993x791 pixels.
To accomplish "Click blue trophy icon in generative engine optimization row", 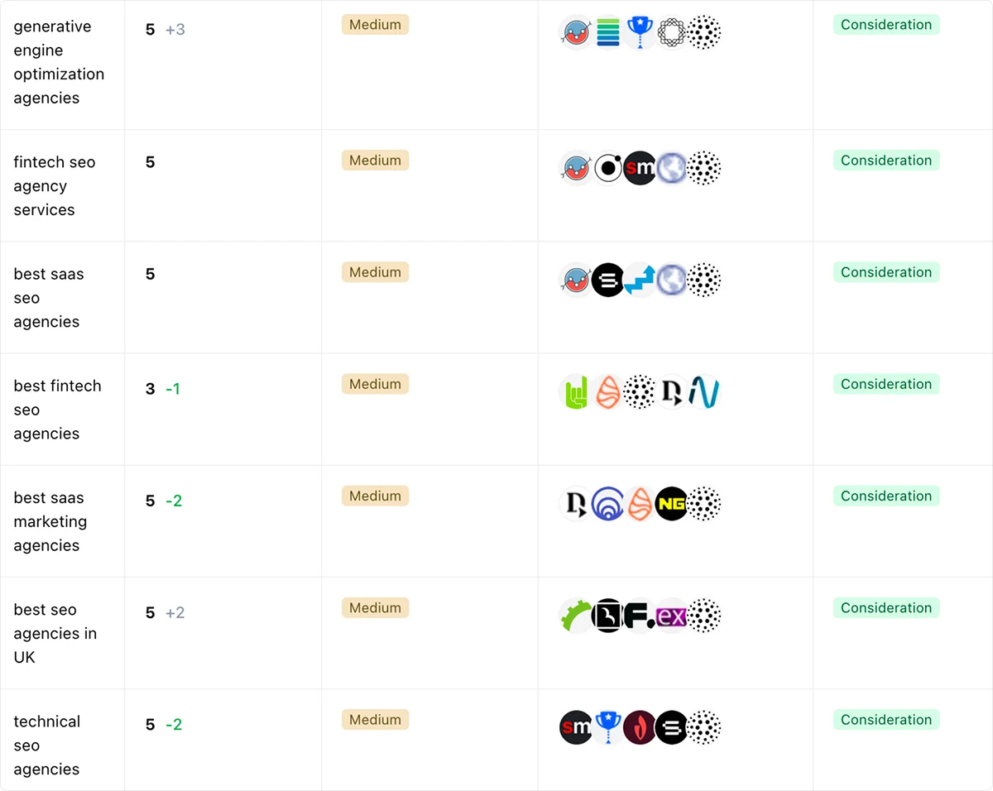I will 640,33.
